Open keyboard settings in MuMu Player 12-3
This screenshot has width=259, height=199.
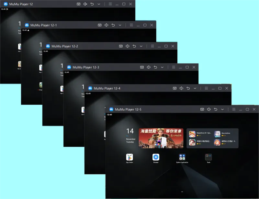[x=142, y=67]
